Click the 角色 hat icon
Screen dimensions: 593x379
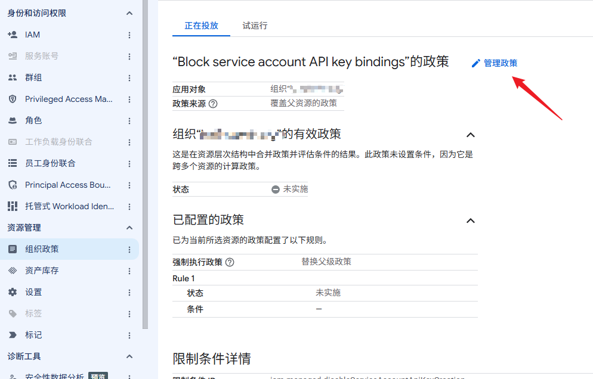tap(13, 120)
